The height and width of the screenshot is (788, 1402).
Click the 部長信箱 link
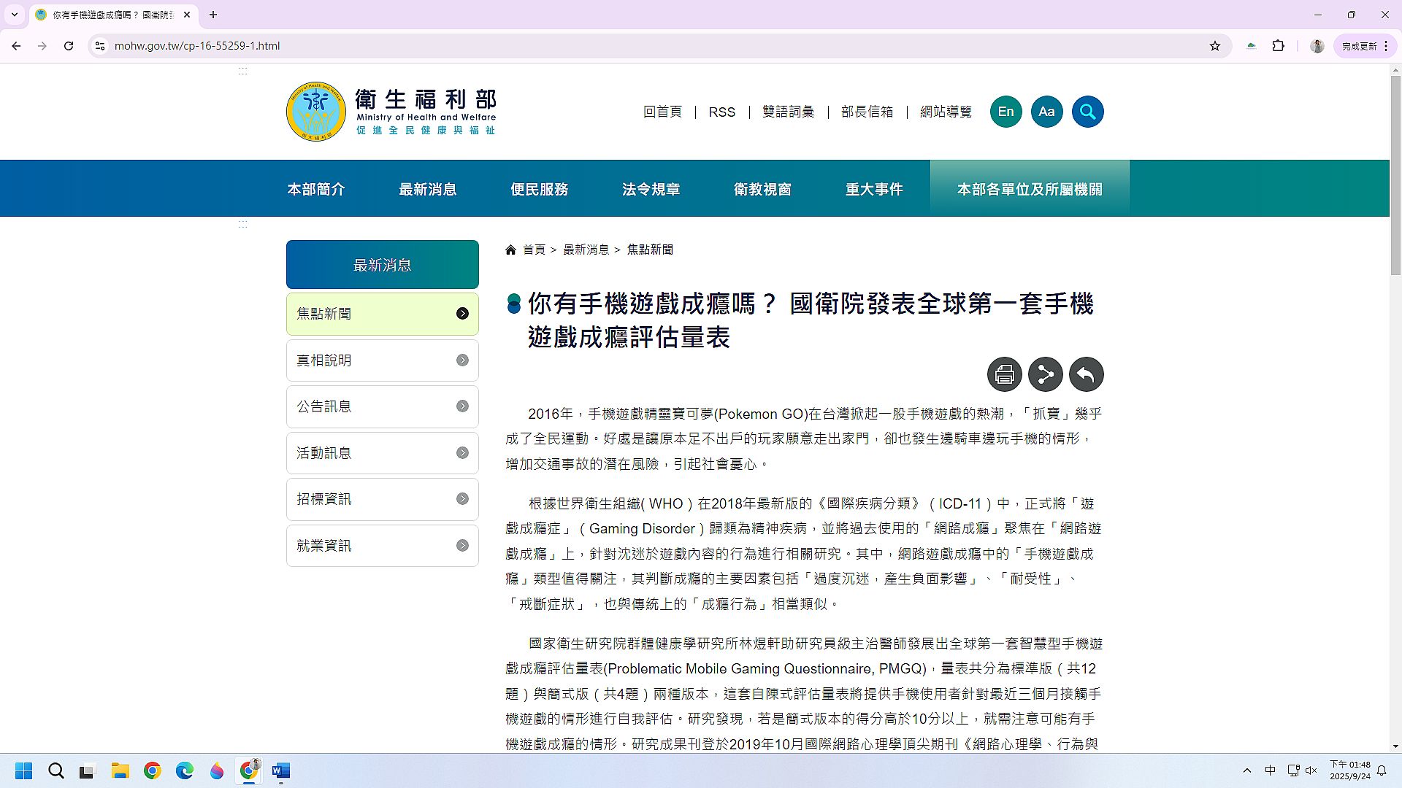tap(867, 112)
